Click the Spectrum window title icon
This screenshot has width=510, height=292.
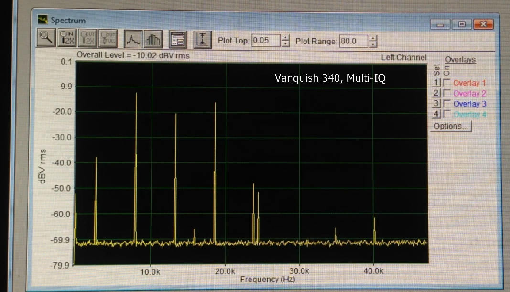tap(43, 20)
